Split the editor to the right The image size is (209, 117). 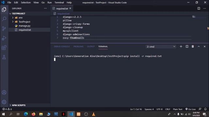[x=199, y=8]
